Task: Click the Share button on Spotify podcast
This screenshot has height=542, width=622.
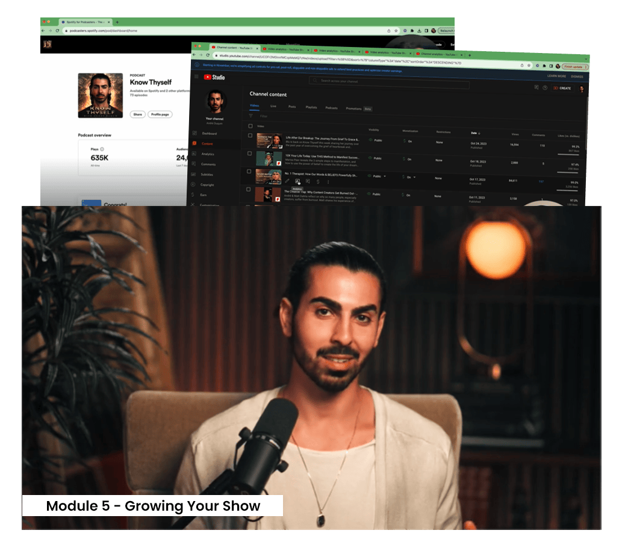Action: click(137, 114)
